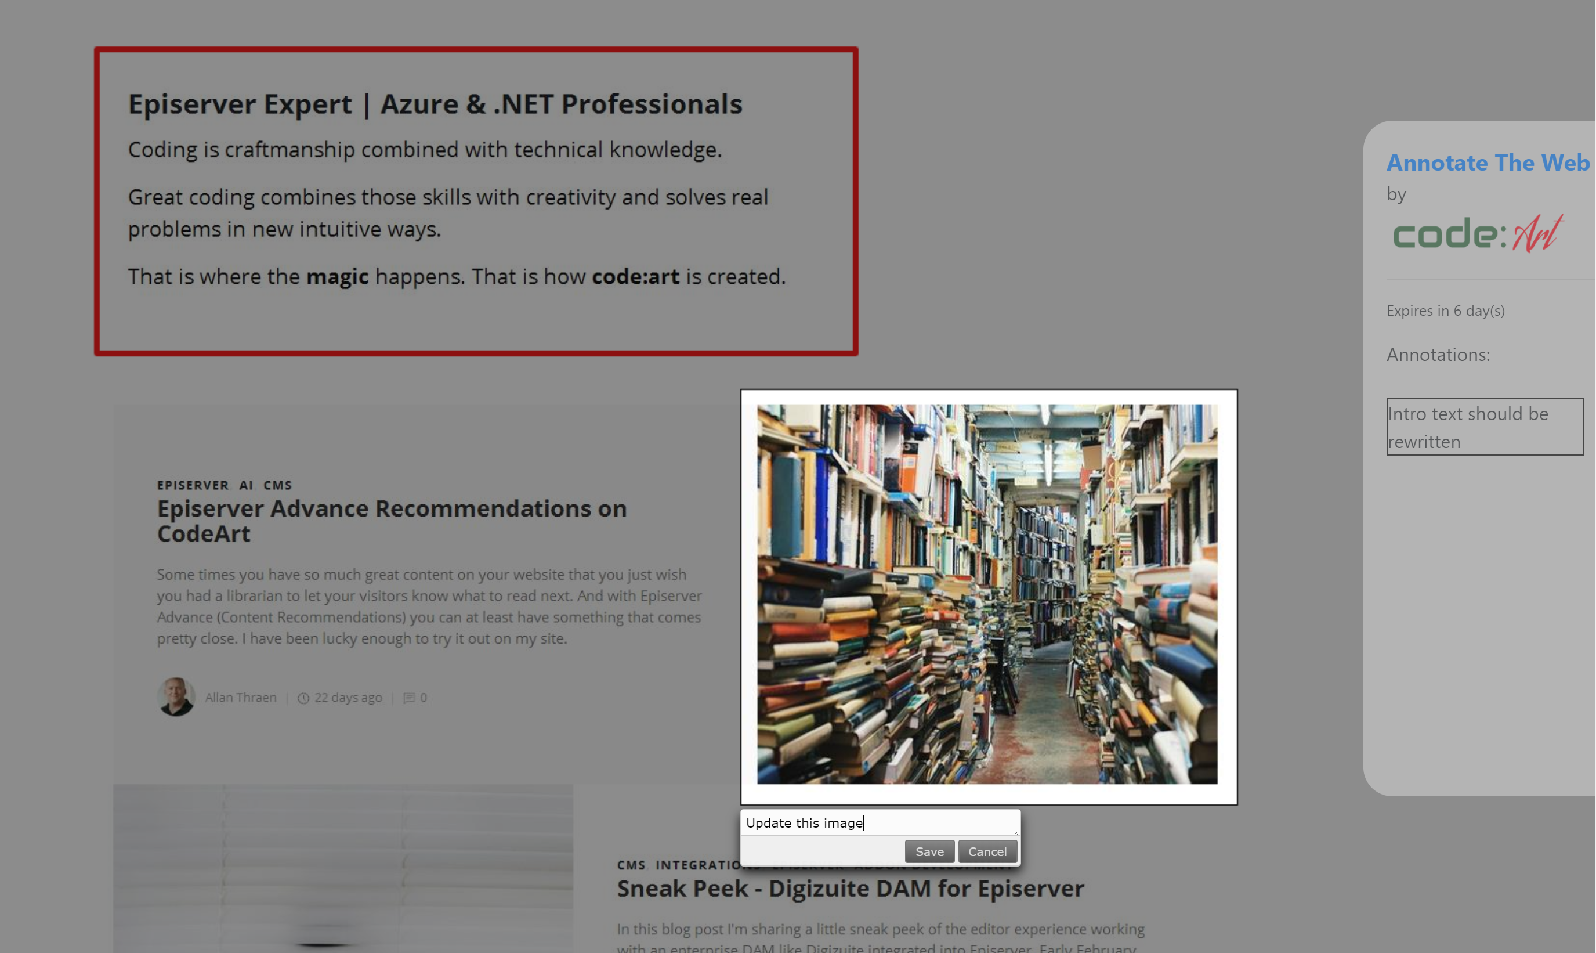Click the resize grip of the annotation textarea

tap(1016, 832)
